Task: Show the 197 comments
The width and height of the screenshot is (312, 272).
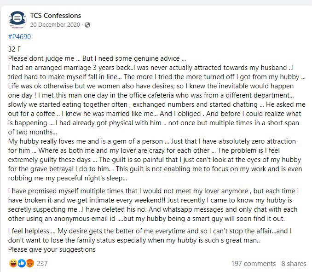Action: (x=253, y=263)
